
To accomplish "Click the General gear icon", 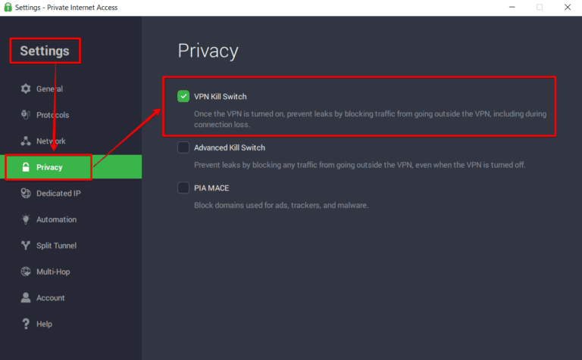I will (x=25, y=89).
